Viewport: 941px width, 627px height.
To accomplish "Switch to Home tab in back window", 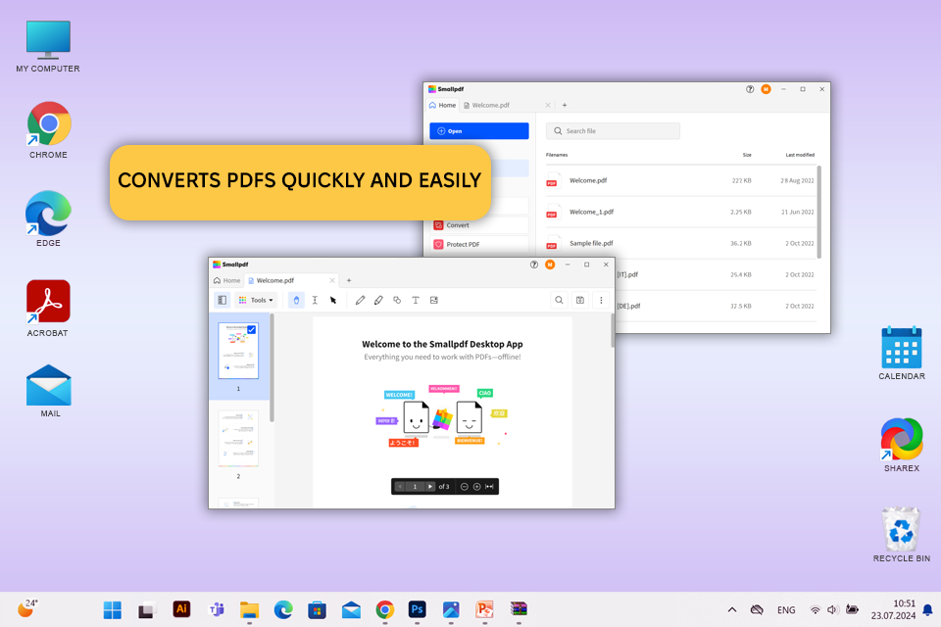I will pos(442,105).
